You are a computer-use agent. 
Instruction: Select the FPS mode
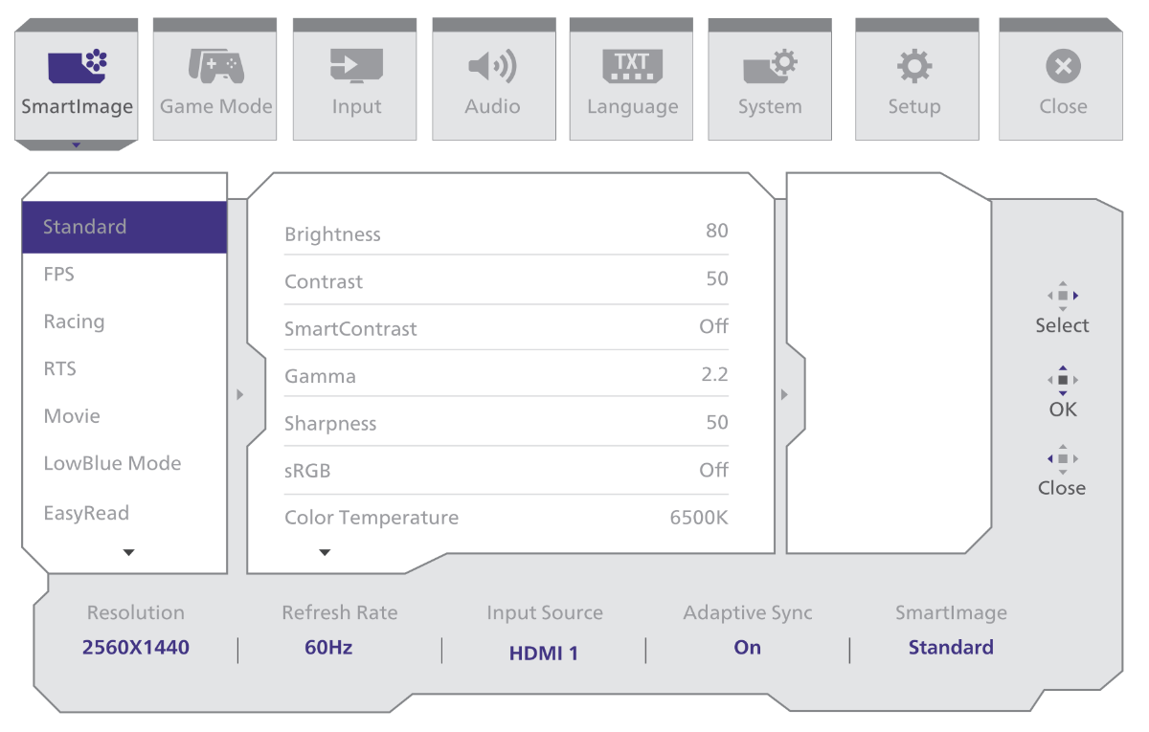(x=59, y=275)
